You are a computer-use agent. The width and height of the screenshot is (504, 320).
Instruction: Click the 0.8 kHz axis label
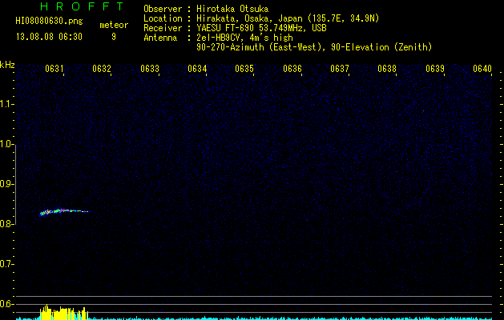point(6,224)
